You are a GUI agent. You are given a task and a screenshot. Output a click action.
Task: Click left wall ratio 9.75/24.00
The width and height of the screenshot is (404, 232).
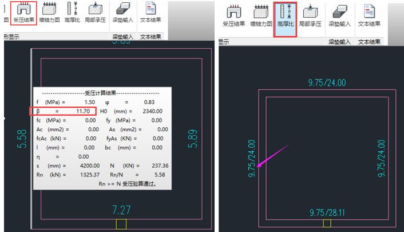click(252, 159)
